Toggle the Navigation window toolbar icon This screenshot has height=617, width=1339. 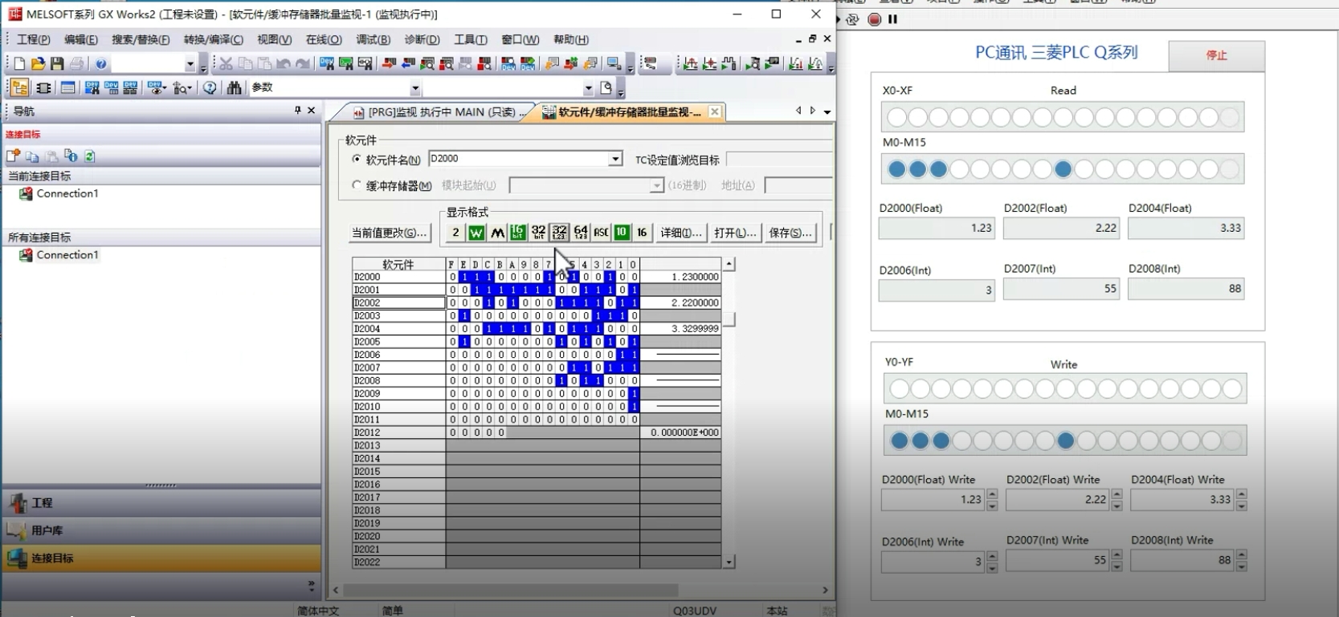point(20,87)
